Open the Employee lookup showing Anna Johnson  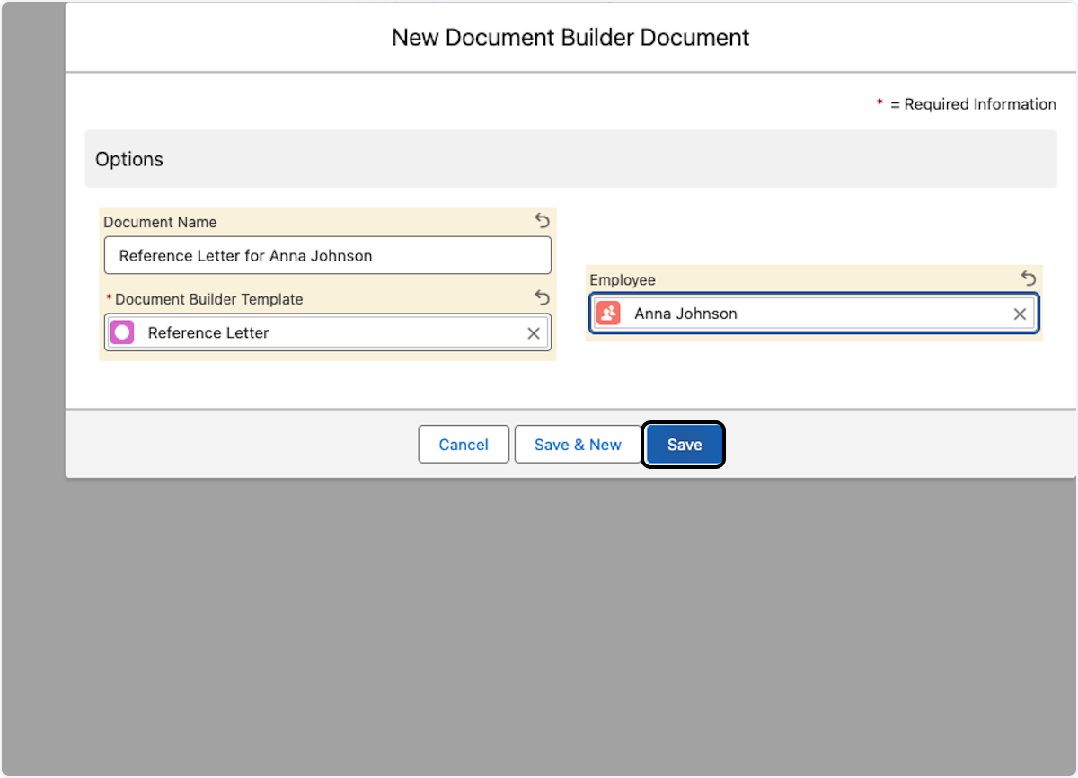click(808, 314)
